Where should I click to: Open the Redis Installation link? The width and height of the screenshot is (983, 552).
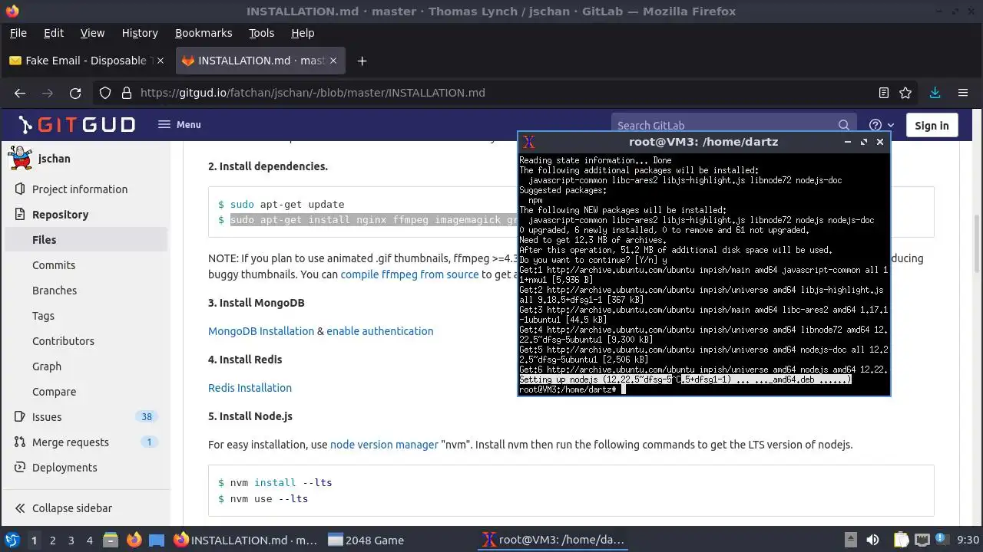click(250, 388)
